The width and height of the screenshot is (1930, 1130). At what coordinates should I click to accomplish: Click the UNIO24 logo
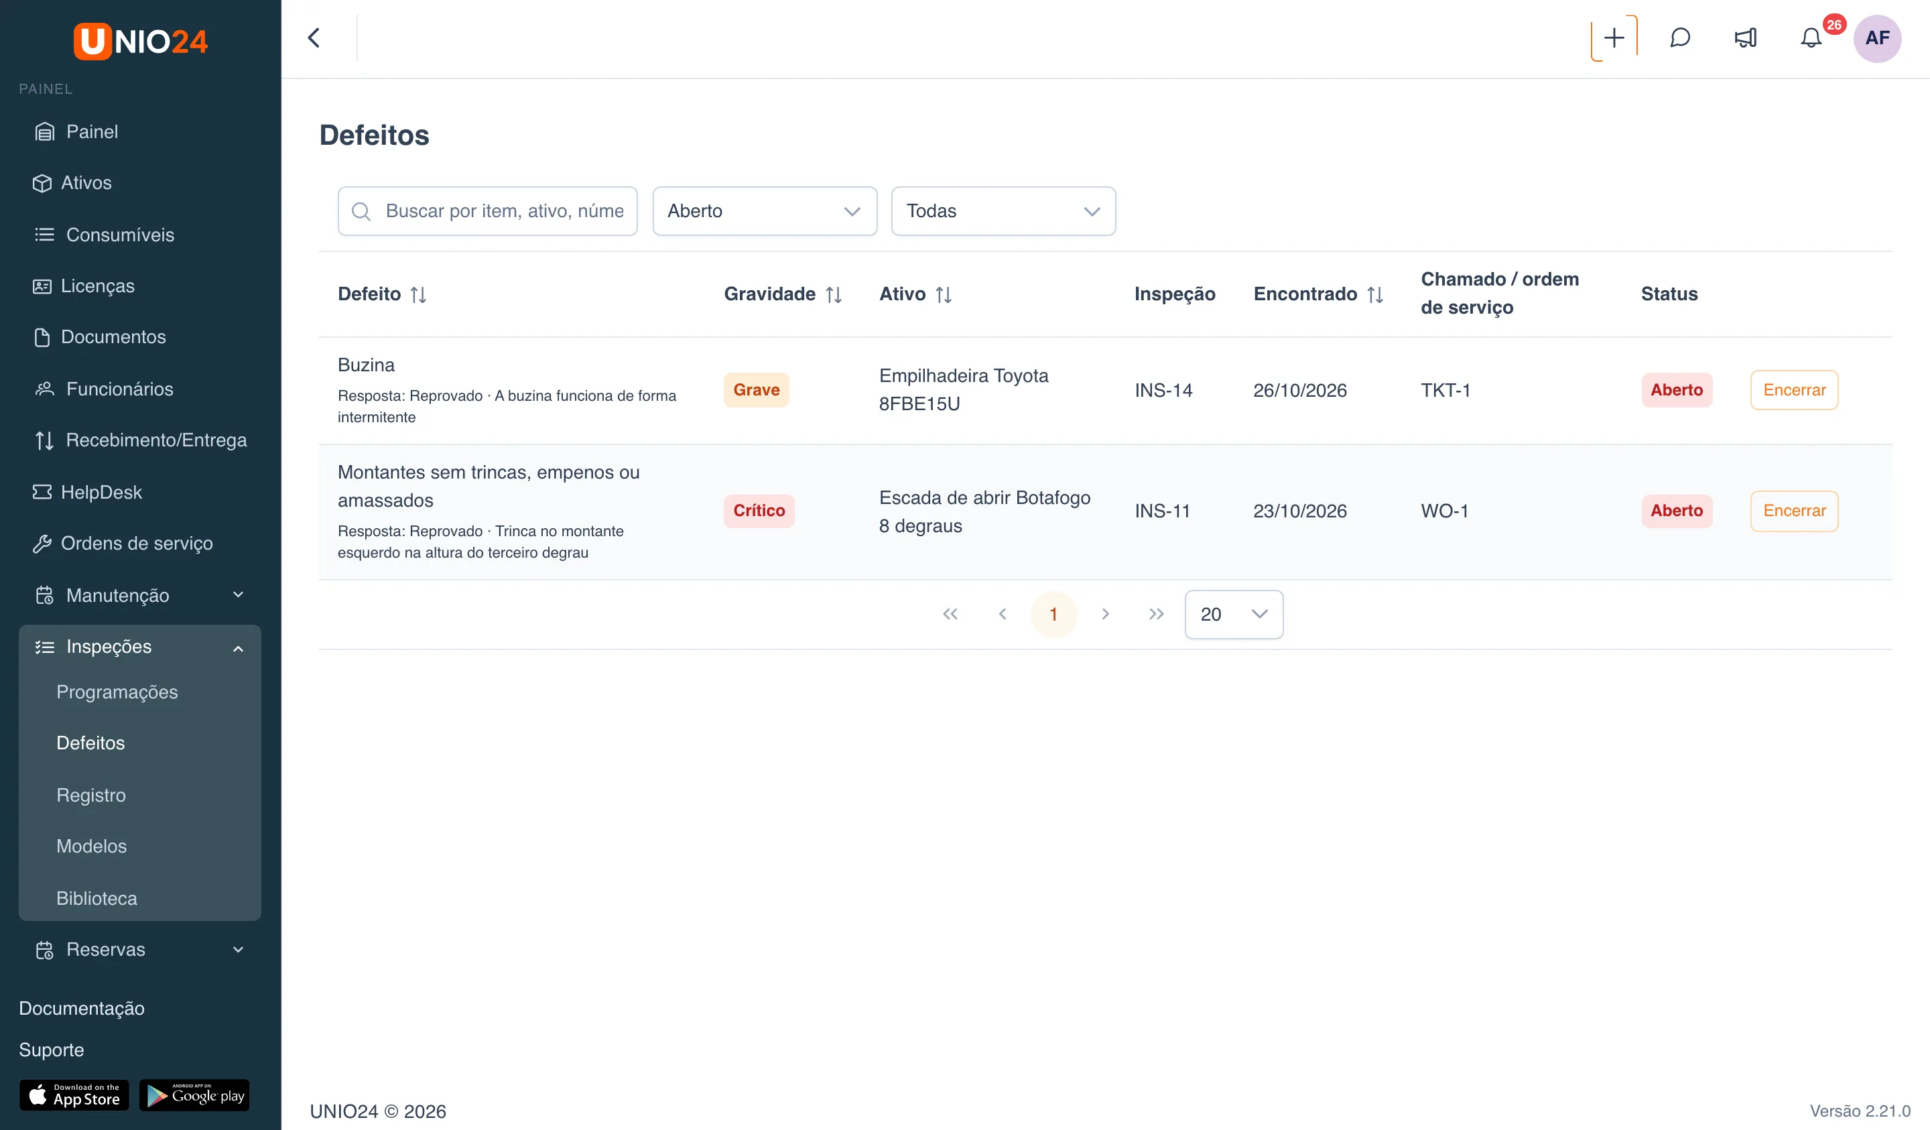click(140, 41)
